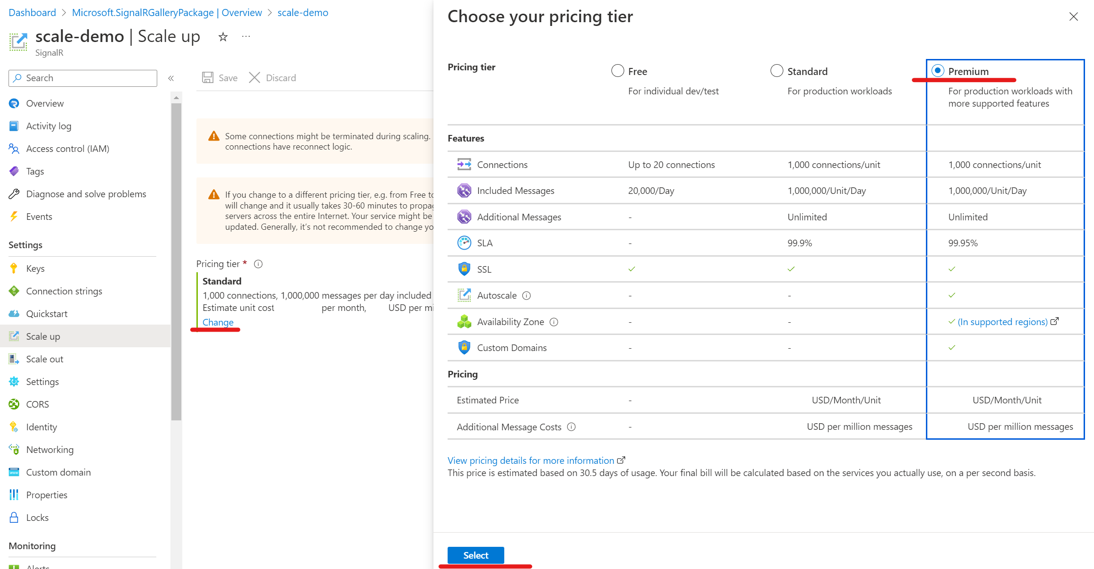This screenshot has width=1094, height=569.
Task: Click the Autoscale feature icon
Action: (x=463, y=295)
